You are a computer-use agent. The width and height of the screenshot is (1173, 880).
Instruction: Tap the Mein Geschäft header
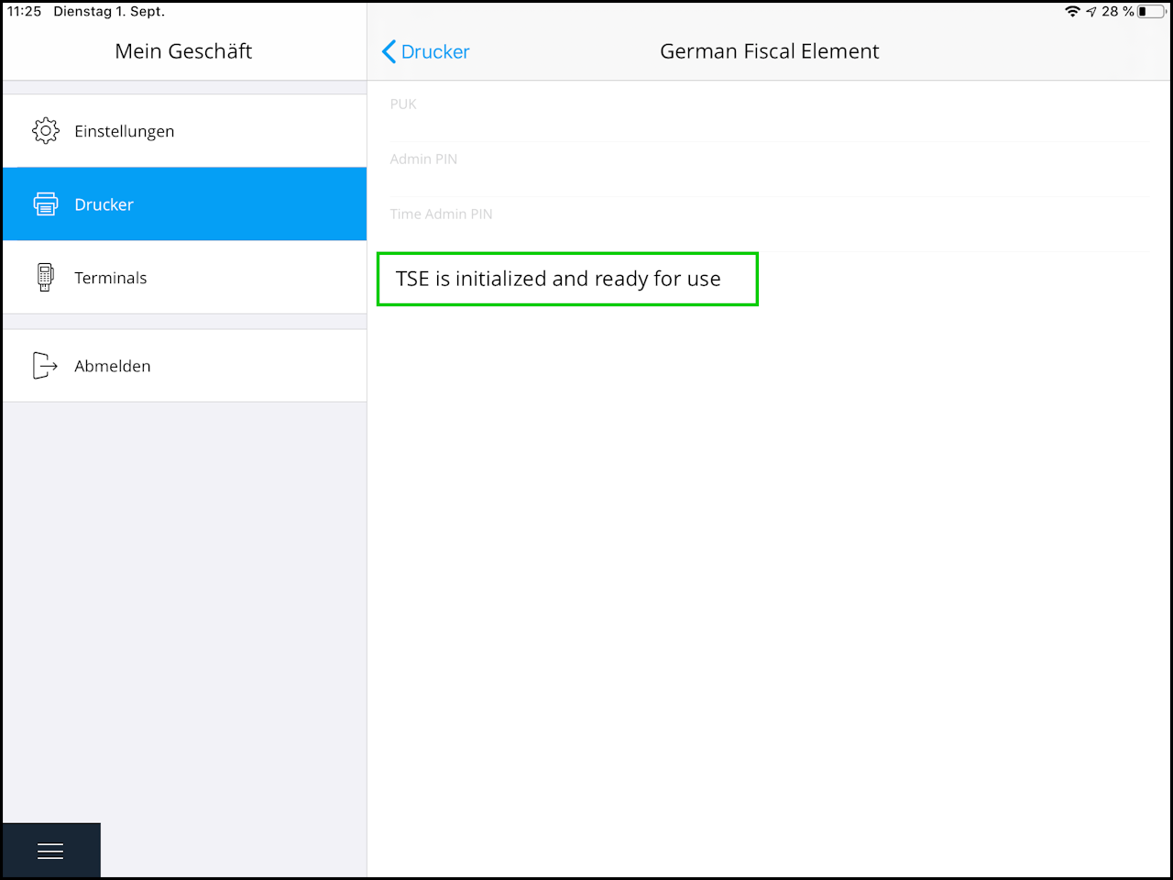183,51
